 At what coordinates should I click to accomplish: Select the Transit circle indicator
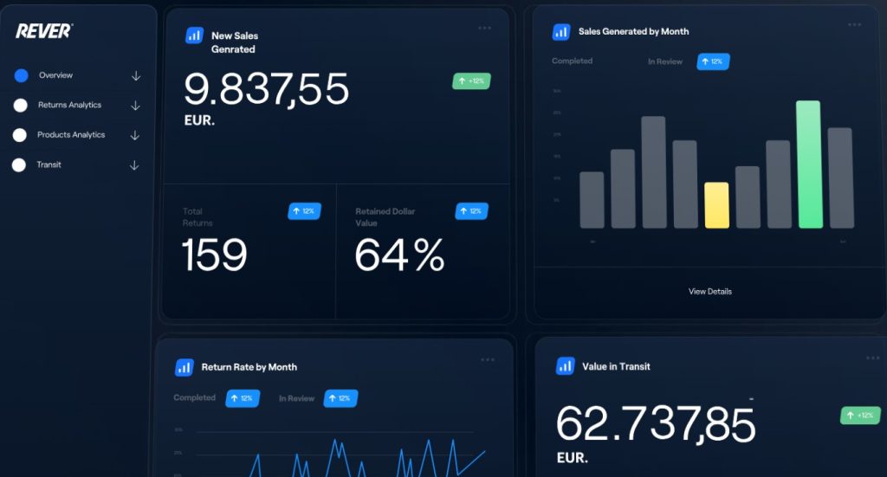point(19,165)
